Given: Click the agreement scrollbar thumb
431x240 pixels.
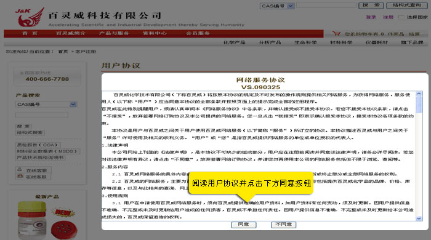Looking at the screenshot, I should [x=419, y=105].
